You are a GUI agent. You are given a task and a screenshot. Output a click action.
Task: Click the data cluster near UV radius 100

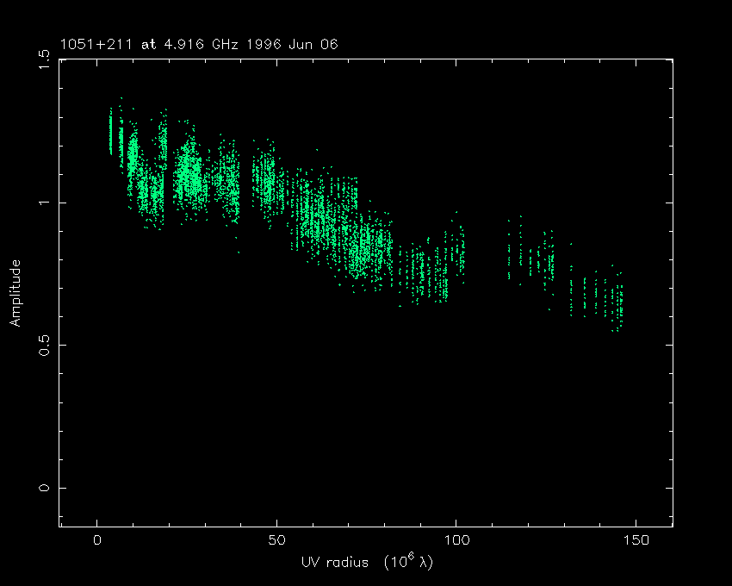tap(455, 250)
